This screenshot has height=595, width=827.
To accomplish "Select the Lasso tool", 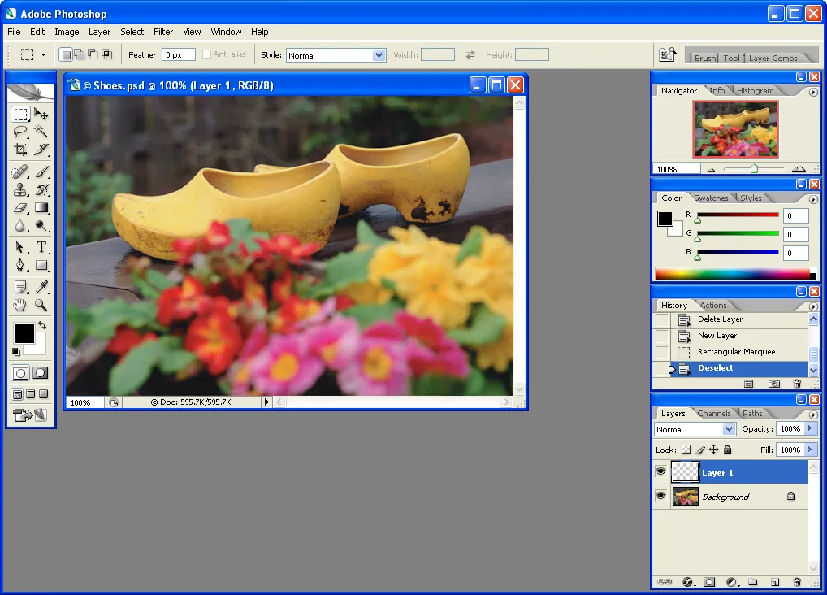I will point(20,132).
